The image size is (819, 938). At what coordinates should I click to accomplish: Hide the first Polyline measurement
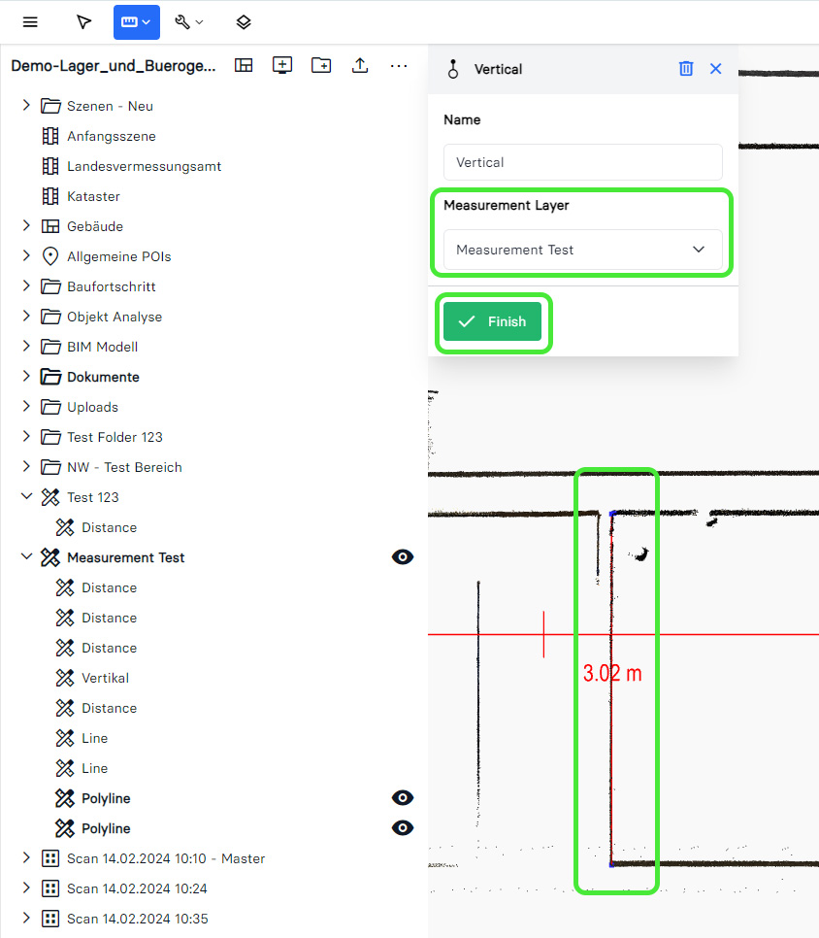403,798
